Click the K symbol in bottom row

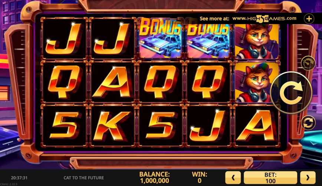point(112,126)
